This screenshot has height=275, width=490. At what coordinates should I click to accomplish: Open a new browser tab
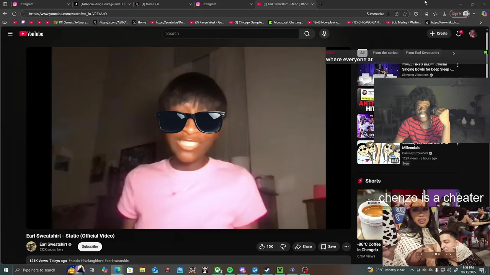[x=321, y=4]
